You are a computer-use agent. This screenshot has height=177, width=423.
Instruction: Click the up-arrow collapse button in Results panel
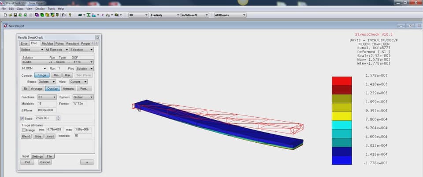click(87, 162)
